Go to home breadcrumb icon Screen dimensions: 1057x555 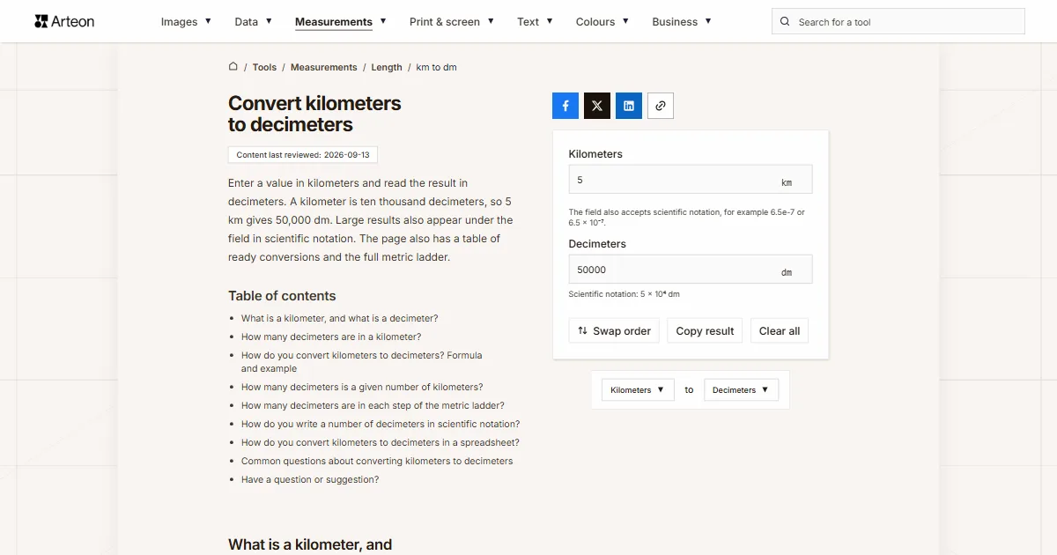pyautogui.click(x=233, y=67)
